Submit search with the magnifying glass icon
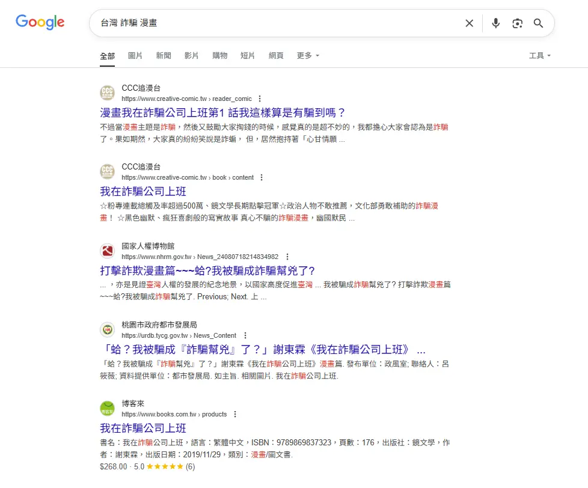 (539, 23)
